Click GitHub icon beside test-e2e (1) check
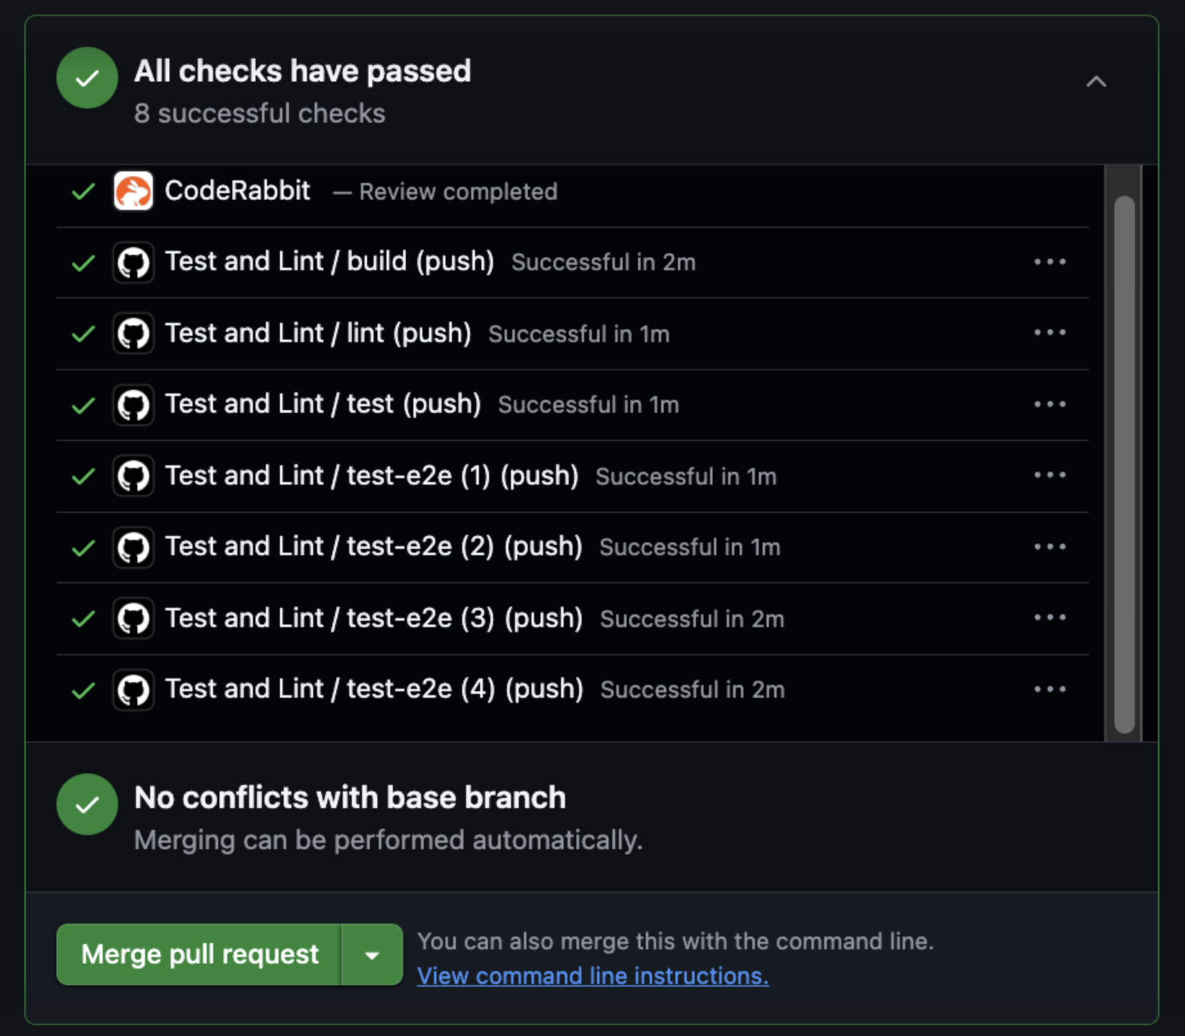 click(x=133, y=476)
